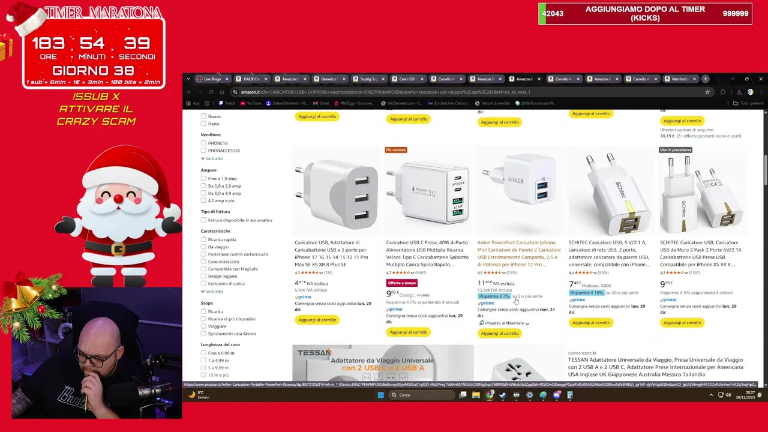Expand Vedi altri under Venditore

[x=212, y=158]
